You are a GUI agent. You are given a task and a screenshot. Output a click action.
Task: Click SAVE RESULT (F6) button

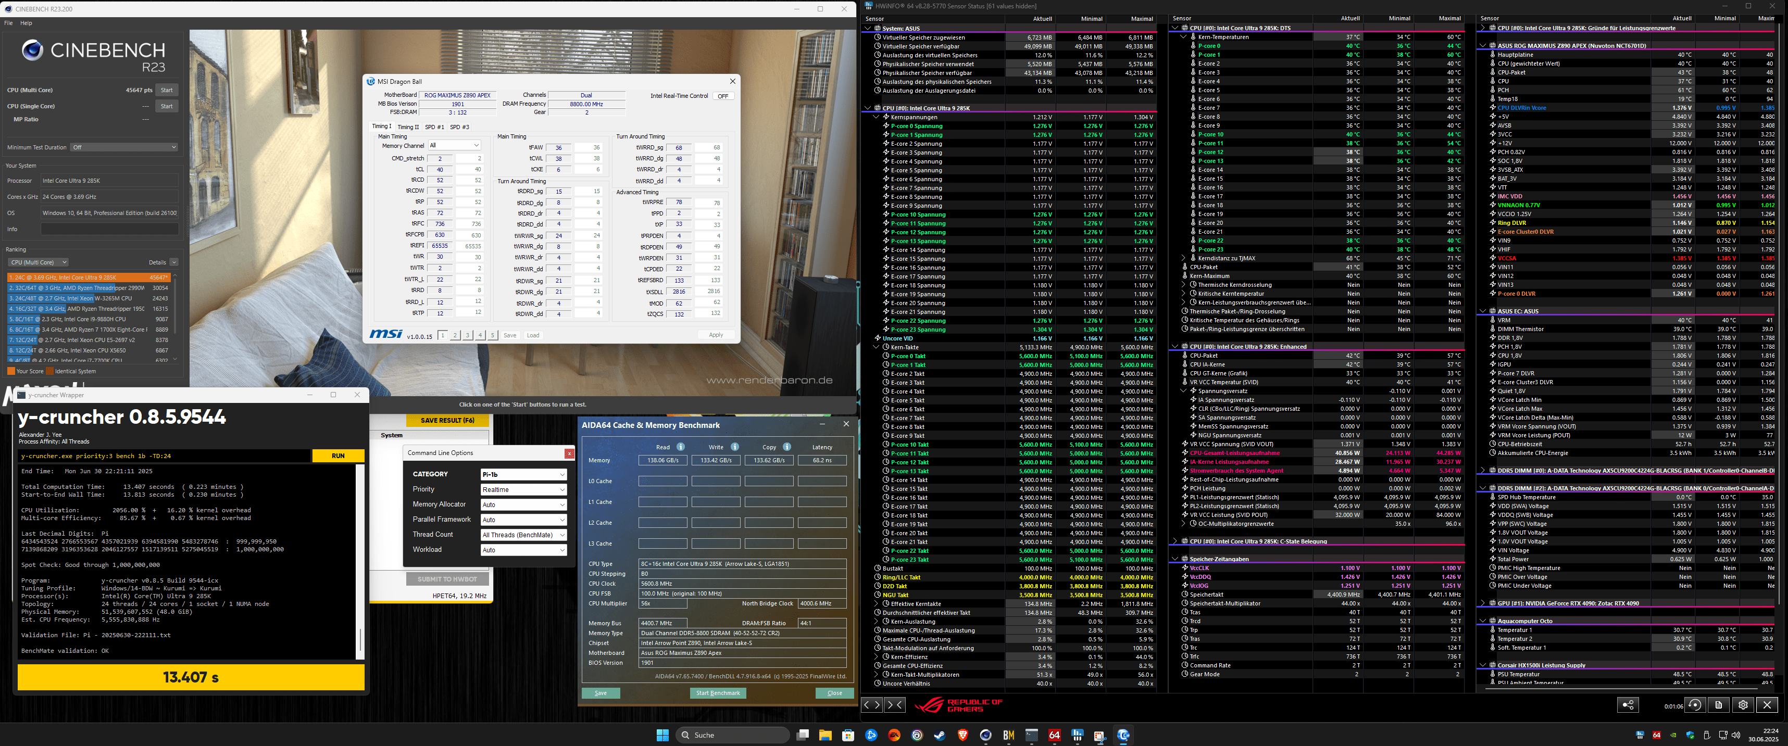(x=447, y=421)
